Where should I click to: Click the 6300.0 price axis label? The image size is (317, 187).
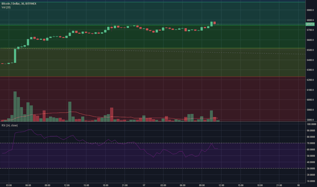pos(310,70)
